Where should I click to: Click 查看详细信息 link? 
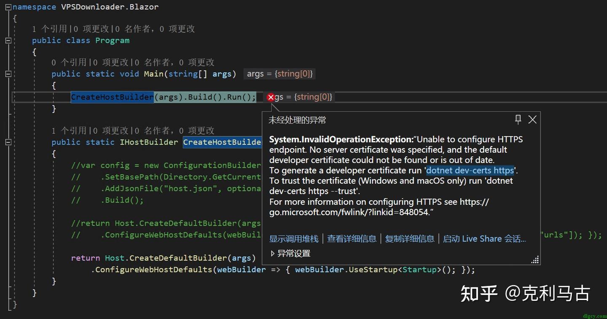(x=352, y=238)
